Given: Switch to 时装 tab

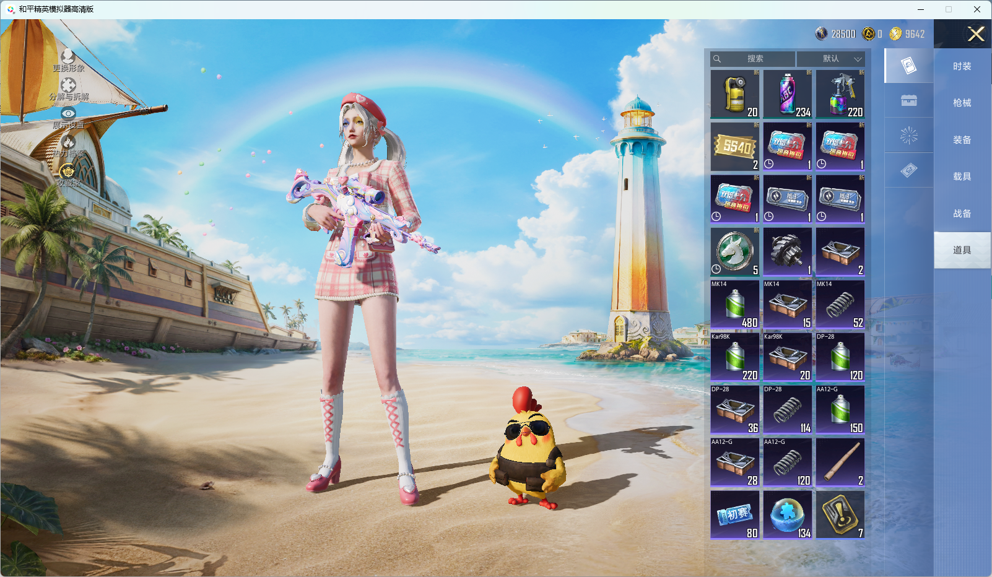Looking at the screenshot, I should tap(962, 66).
